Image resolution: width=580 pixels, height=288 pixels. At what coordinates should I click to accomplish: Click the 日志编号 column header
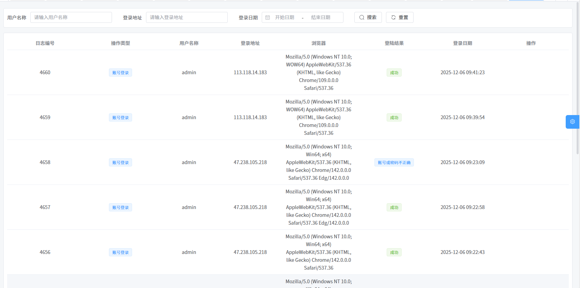click(45, 43)
